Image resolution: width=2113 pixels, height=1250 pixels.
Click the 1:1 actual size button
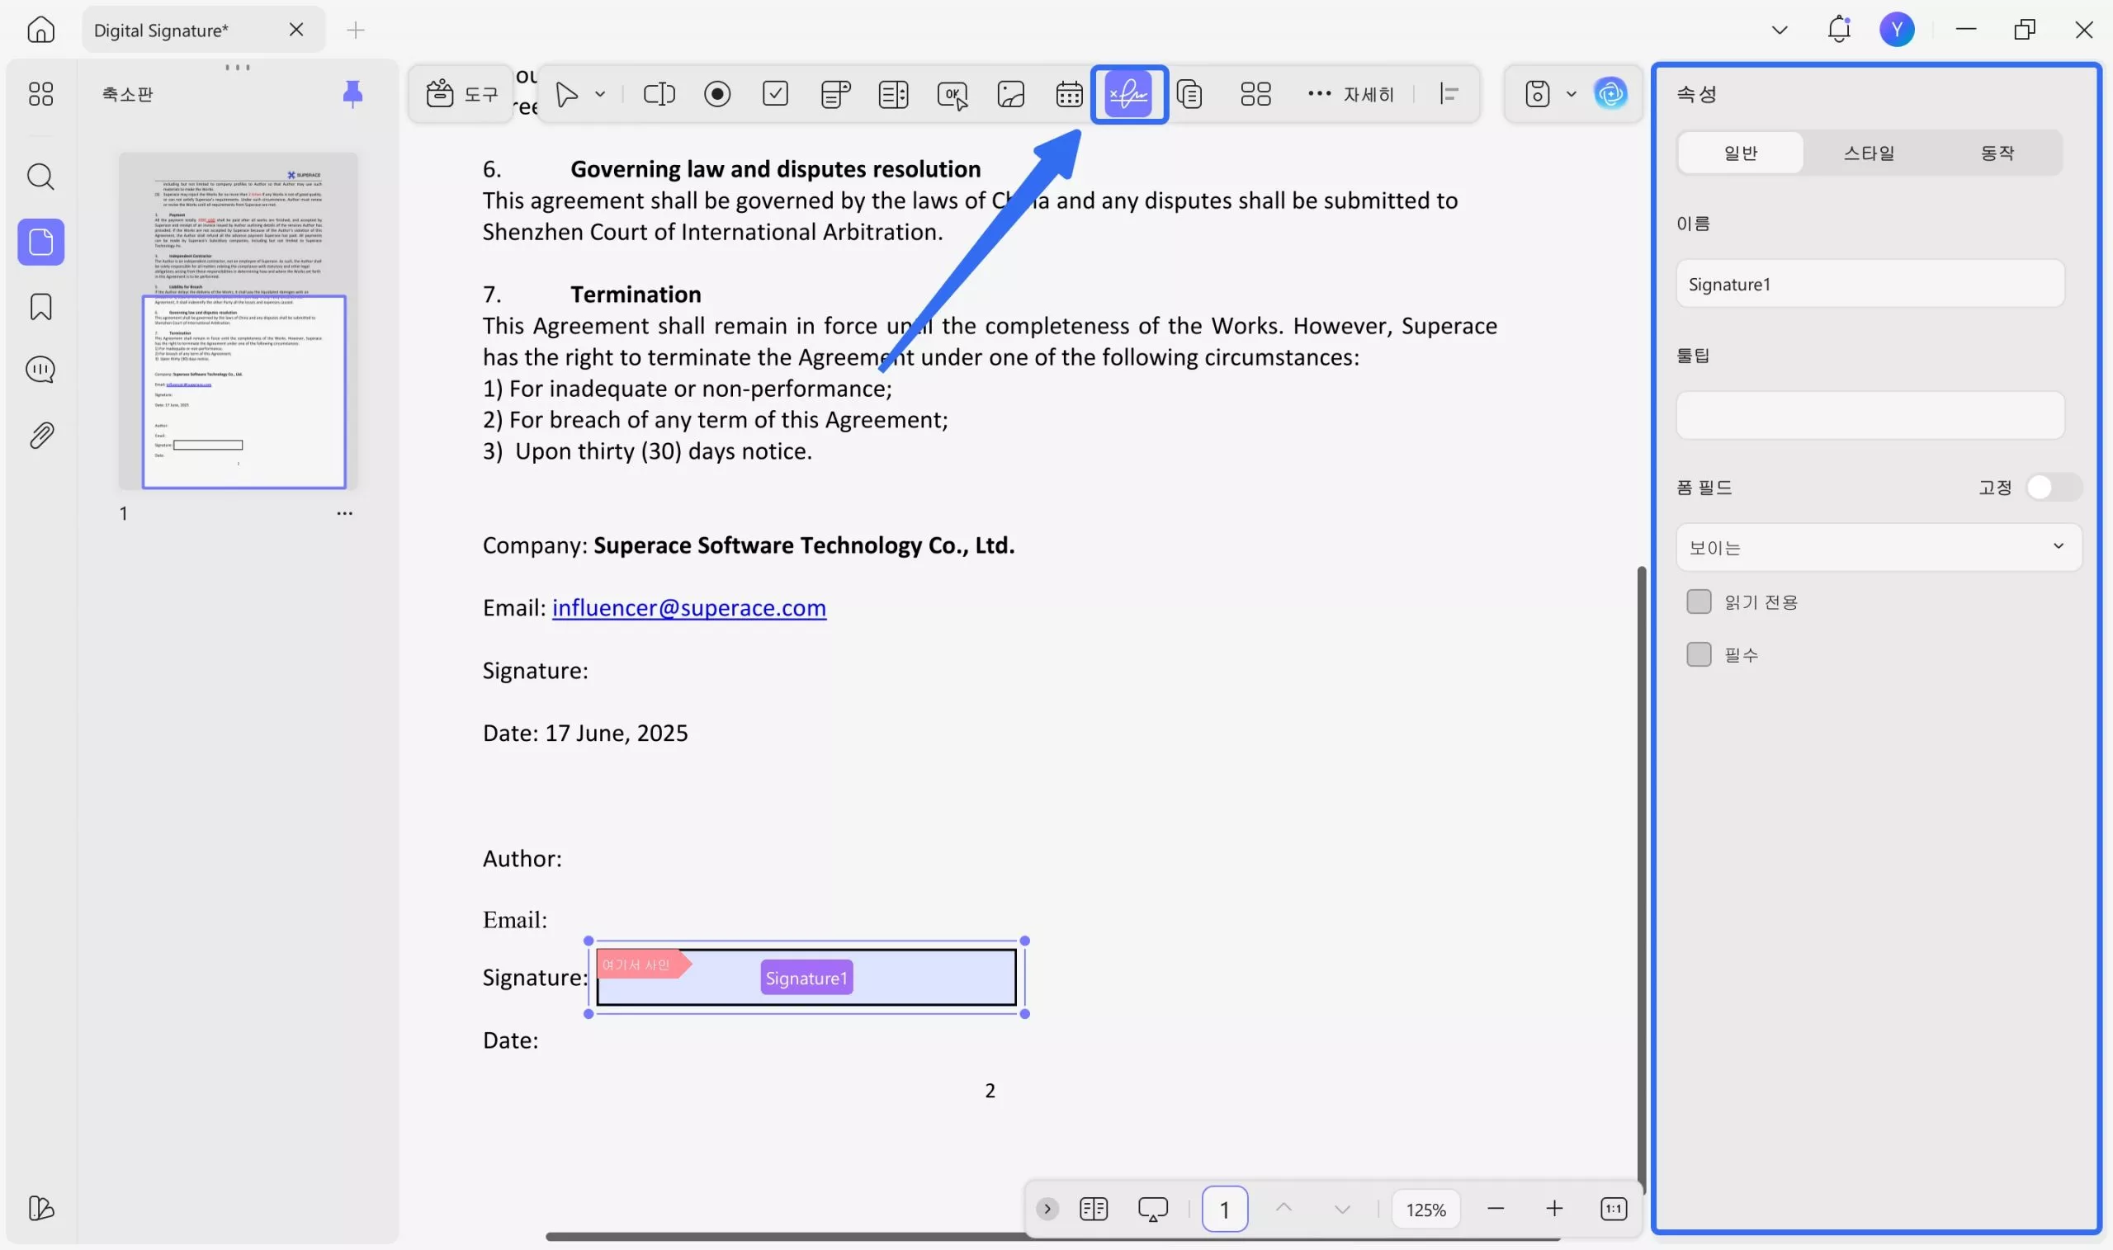tap(1613, 1209)
